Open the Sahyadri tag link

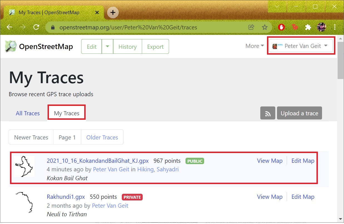click(x=168, y=169)
